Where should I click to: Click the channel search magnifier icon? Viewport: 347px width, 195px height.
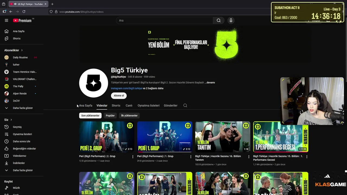click(185, 106)
